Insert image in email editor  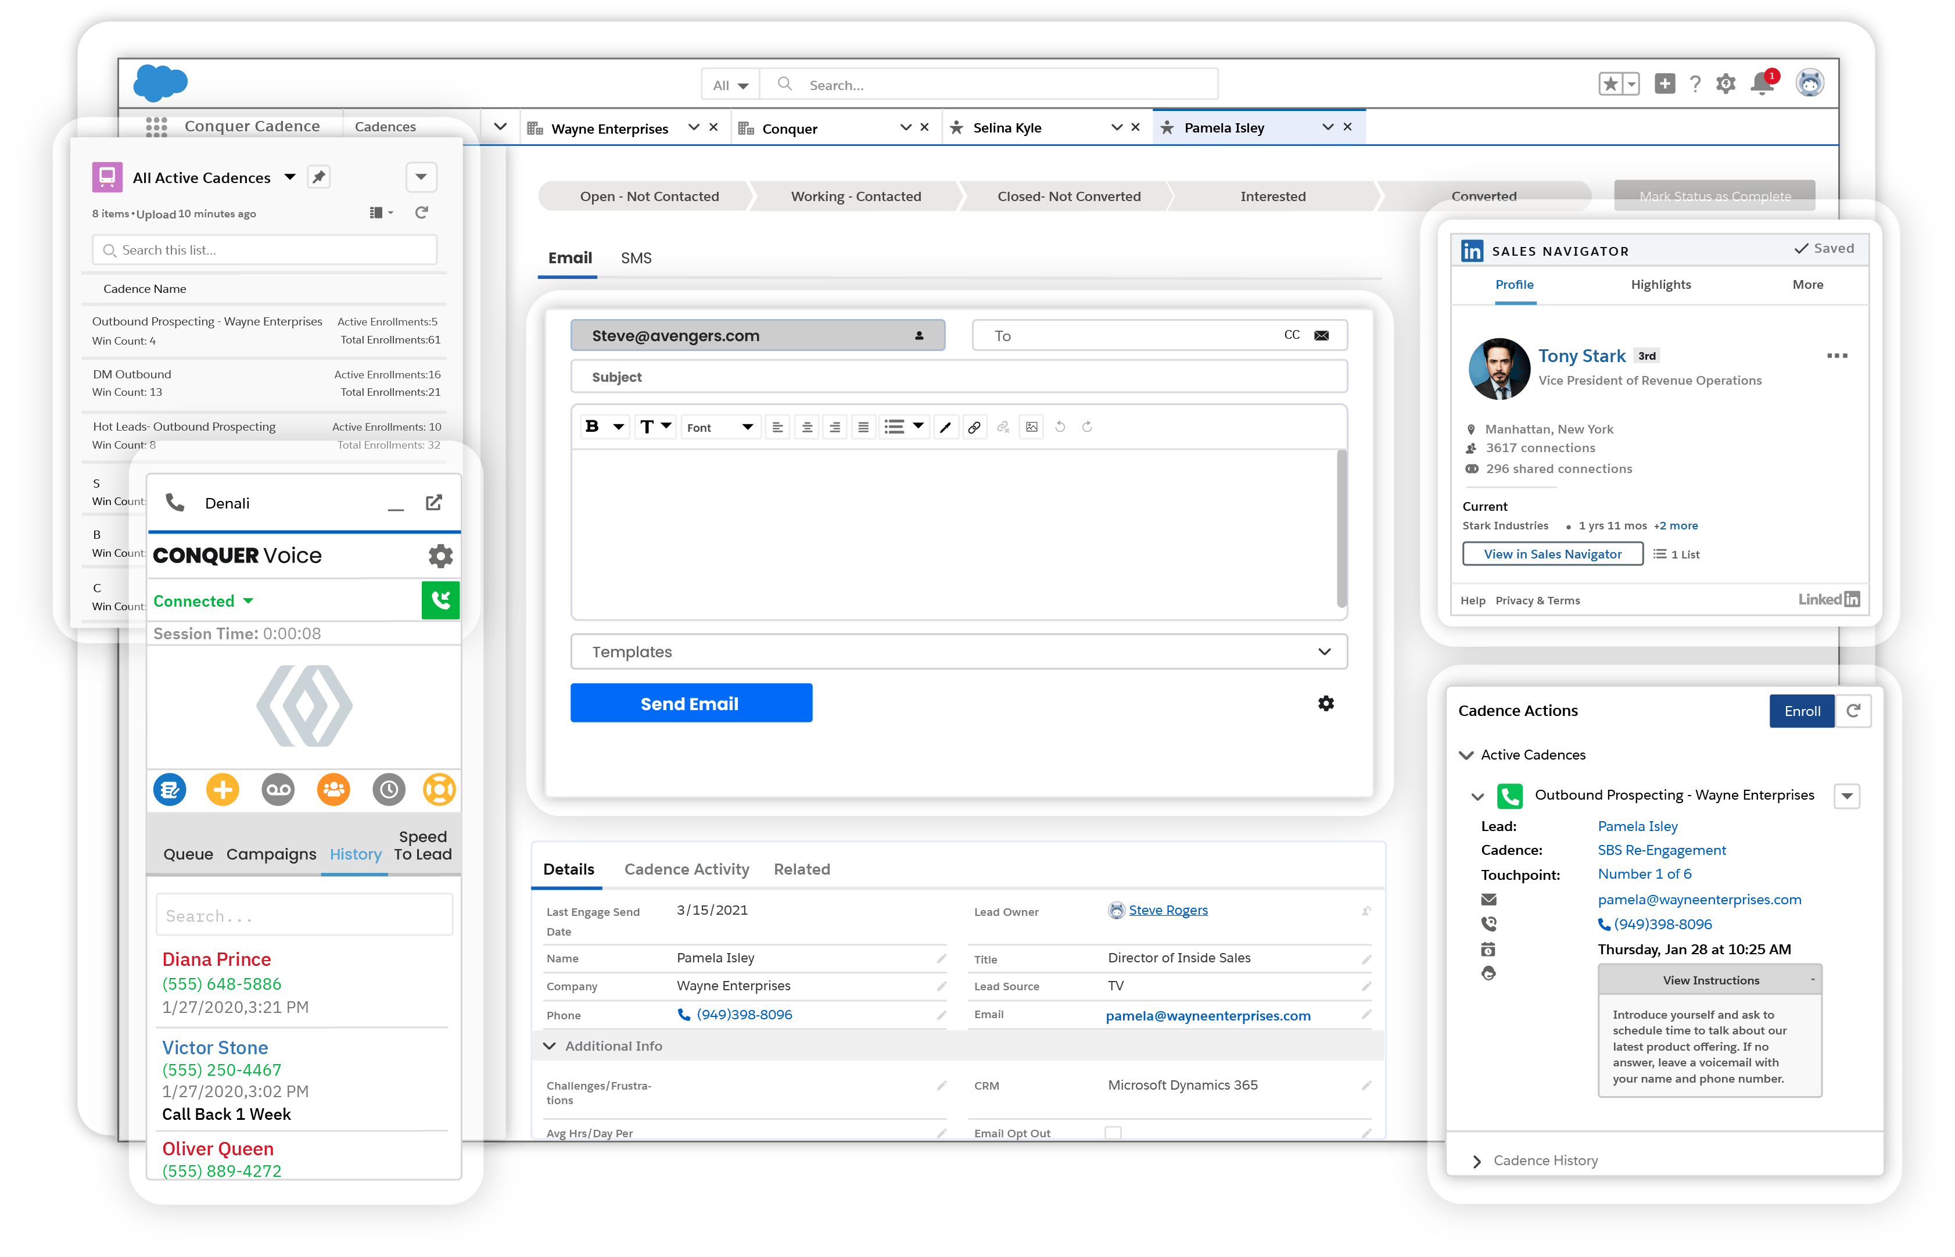pos(1031,427)
